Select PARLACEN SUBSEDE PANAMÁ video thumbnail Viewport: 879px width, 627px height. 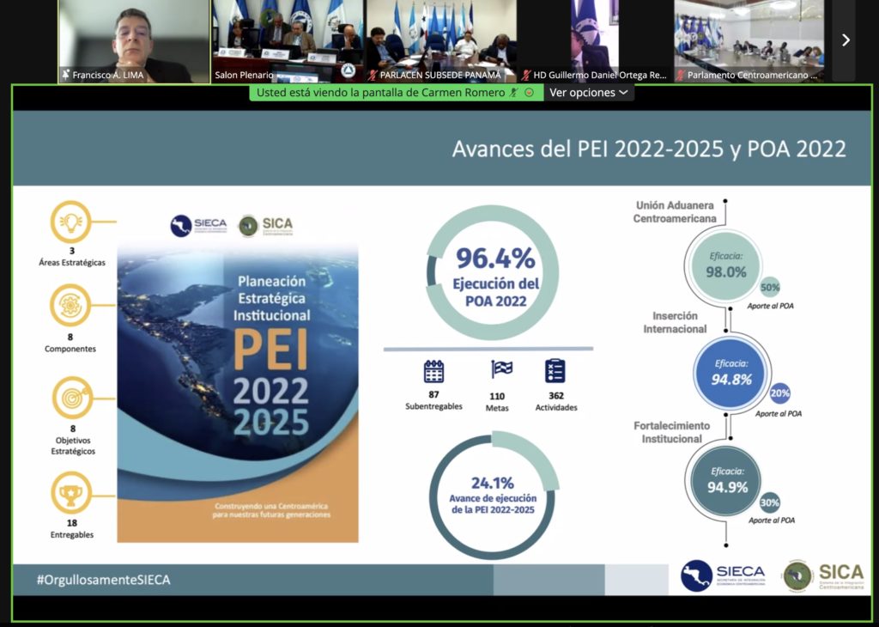(x=440, y=41)
